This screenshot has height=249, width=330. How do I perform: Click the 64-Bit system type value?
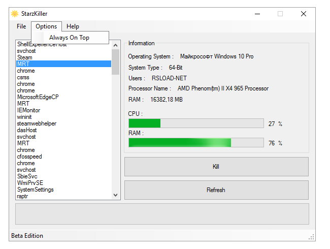[x=176, y=68]
